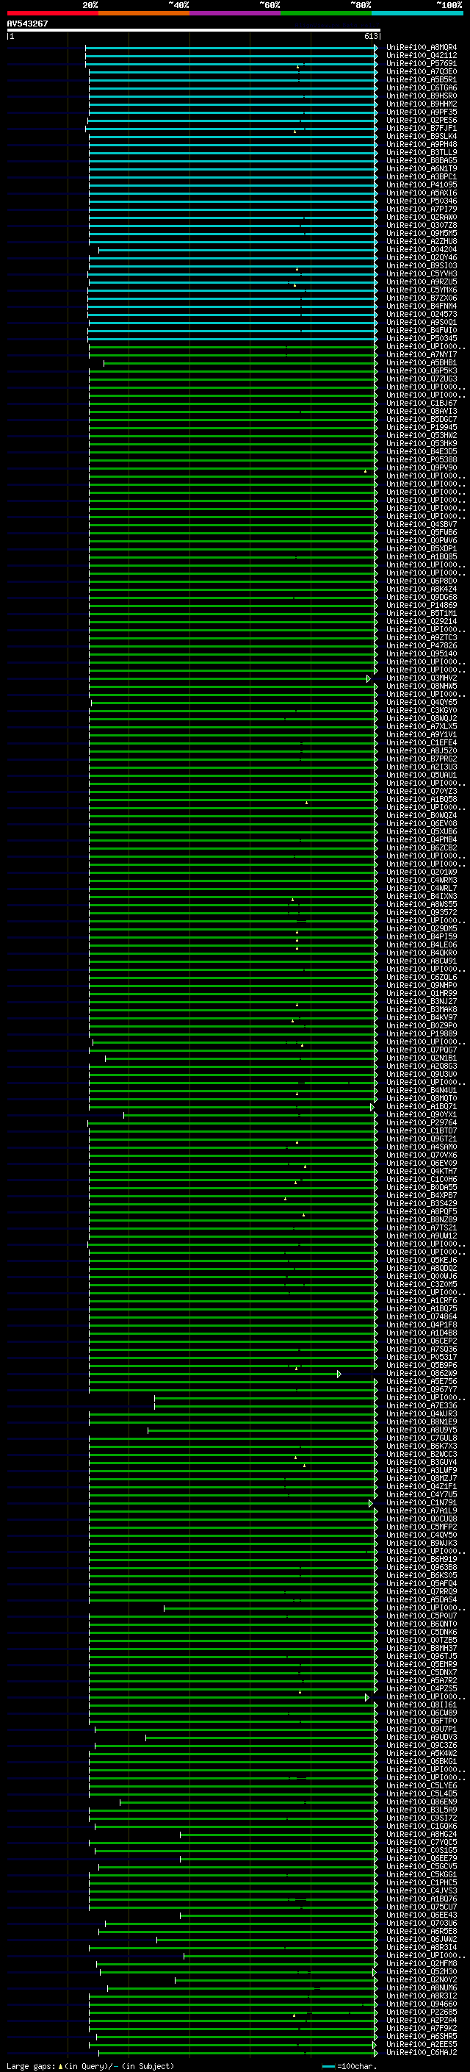The width and height of the screenshot is (470, 2072).
Task: Click the UniRef100_C1BTD7 label
Action: click(x=421, y=1131)
